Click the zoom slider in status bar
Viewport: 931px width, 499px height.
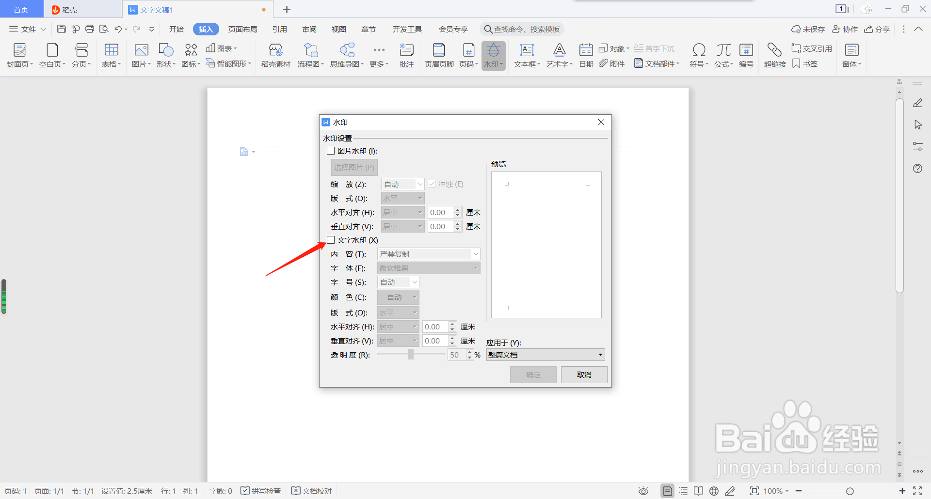(850, 491)
